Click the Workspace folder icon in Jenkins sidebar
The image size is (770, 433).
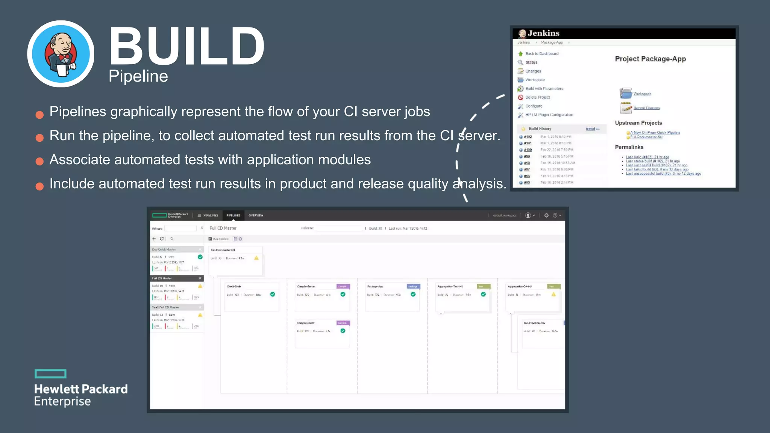click(520, 80)
